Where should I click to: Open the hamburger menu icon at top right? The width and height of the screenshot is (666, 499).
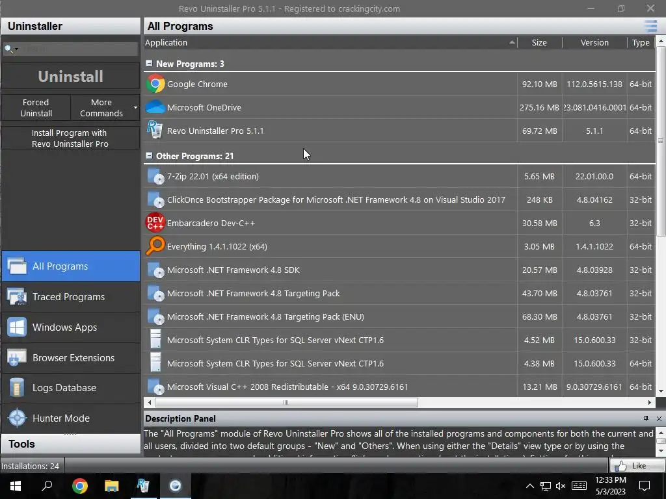point(650,26)
